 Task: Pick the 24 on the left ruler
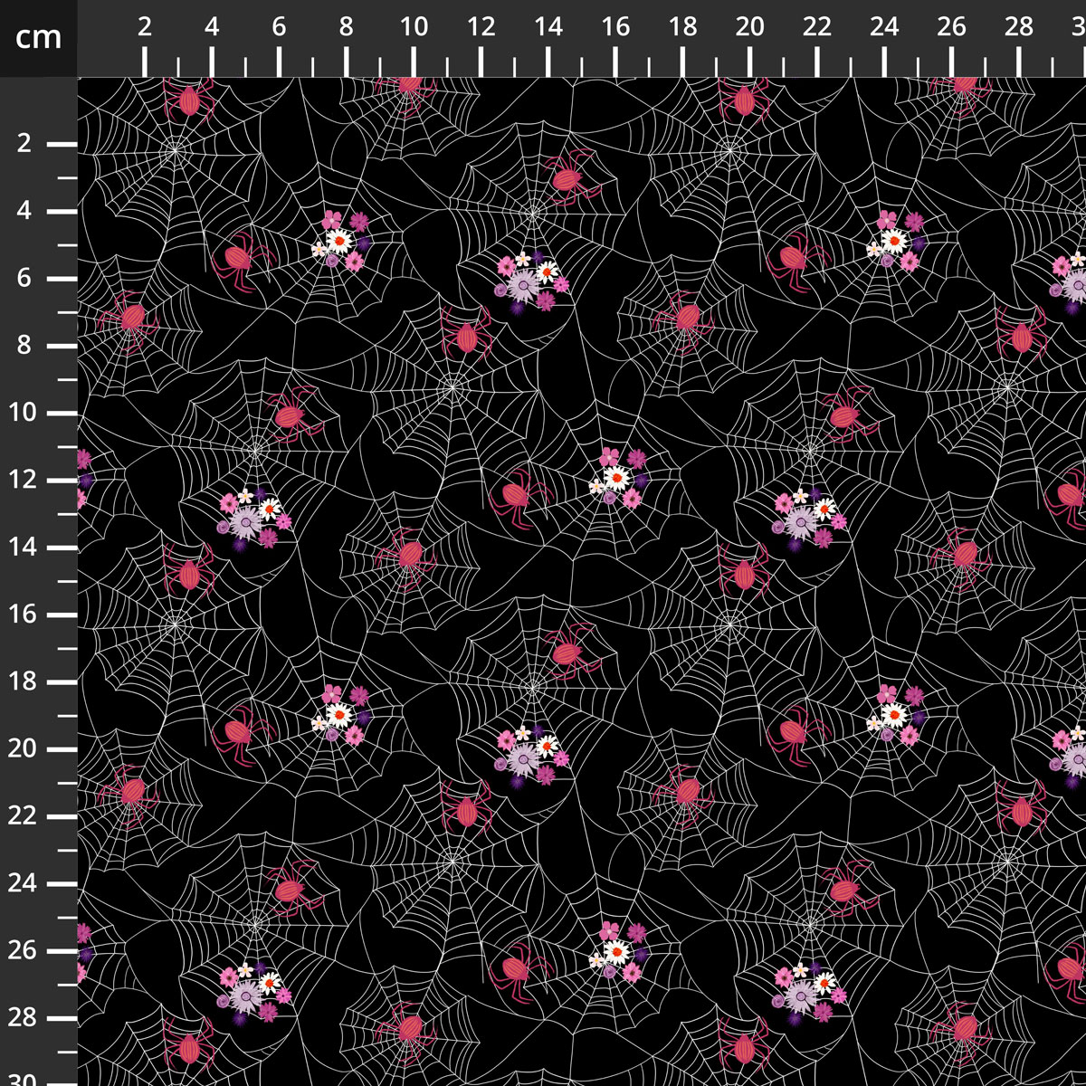24,883
